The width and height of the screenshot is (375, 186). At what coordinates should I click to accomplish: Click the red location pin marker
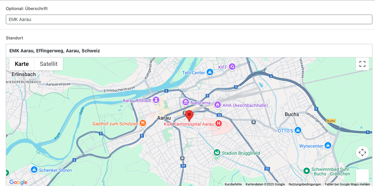tap(189, 116)
